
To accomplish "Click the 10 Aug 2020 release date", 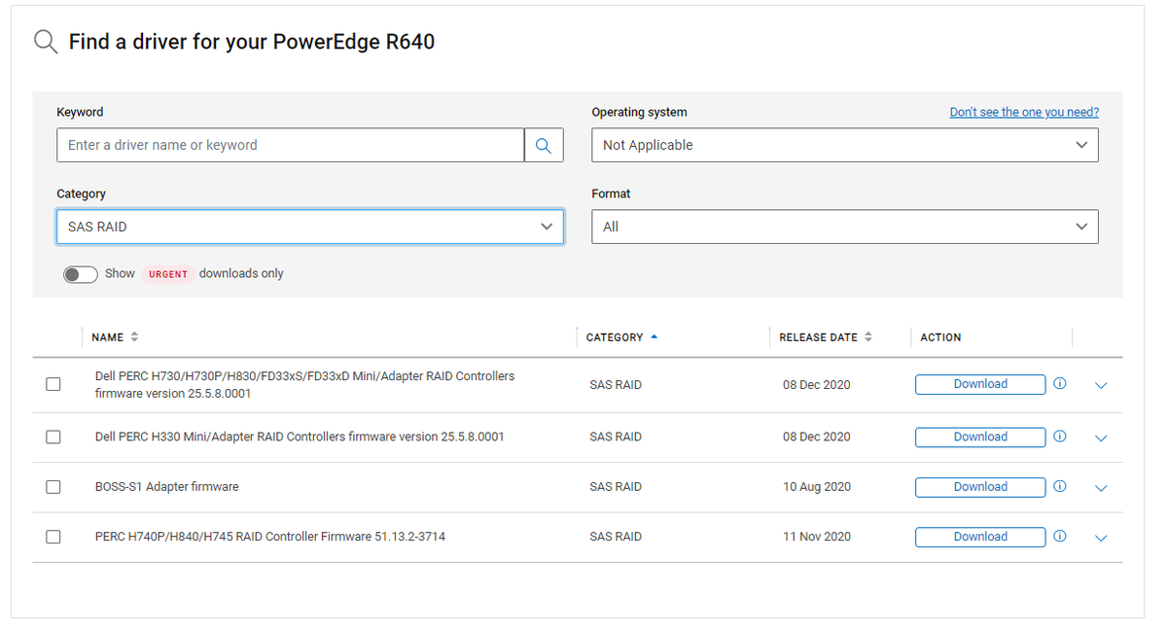I will [817, 486].
